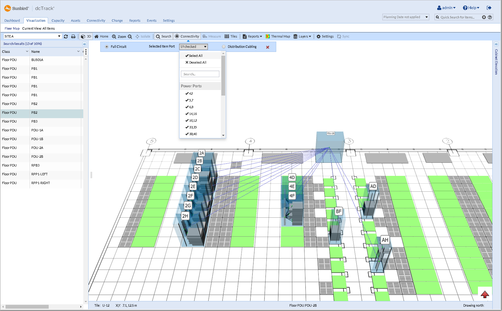Click Deselect All power ports
The width and height of the screenshot is (502, 311).
(x=196, y=62)
